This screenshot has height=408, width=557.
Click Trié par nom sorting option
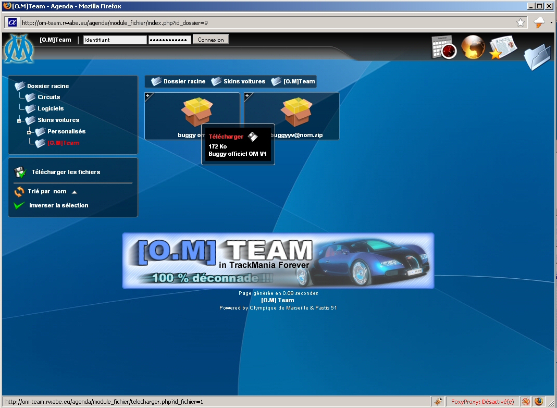(47, 191)
